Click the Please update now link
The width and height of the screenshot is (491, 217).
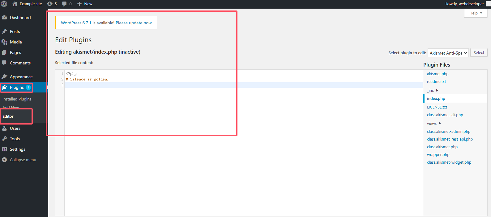(x=134, y=23)
